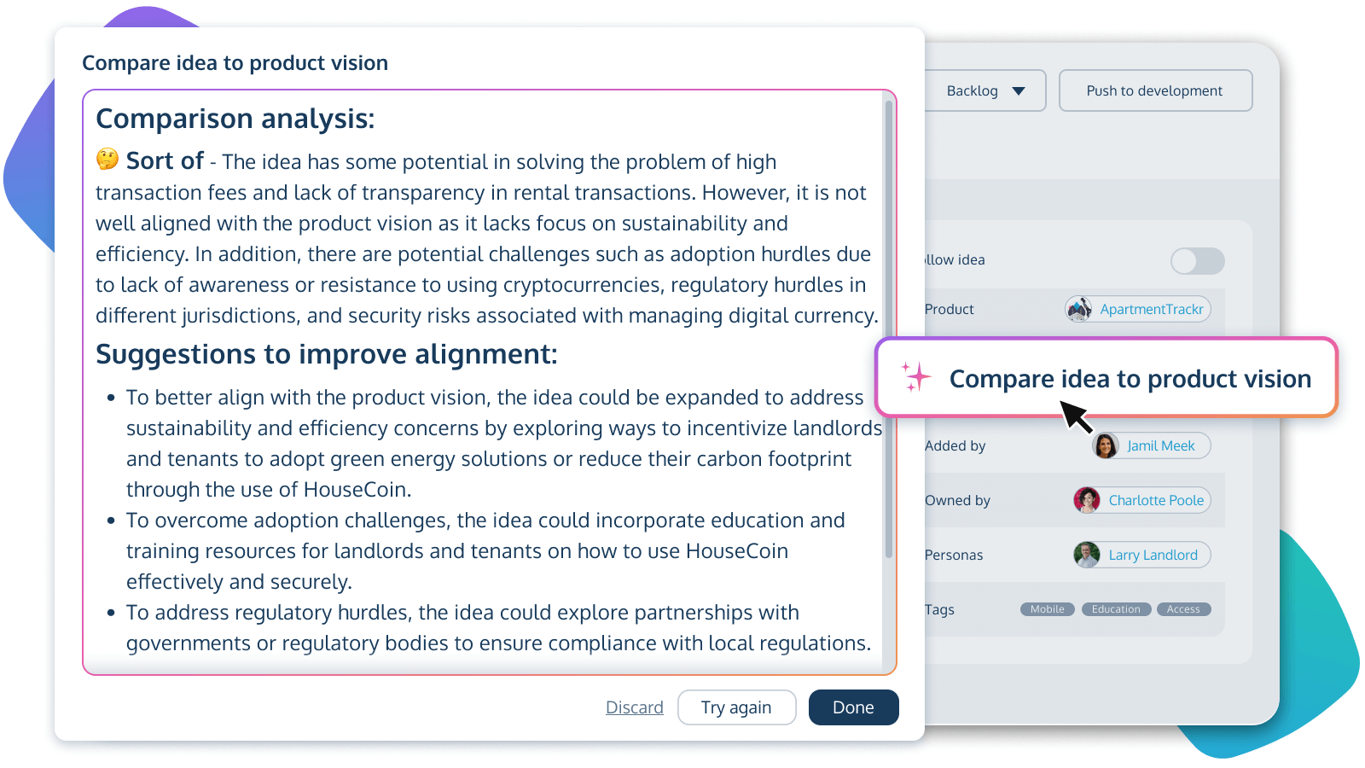This screenshot has width=1365, height=768.
Task: Click Try again to regenerate the analysis
Action: click(736, 707)
